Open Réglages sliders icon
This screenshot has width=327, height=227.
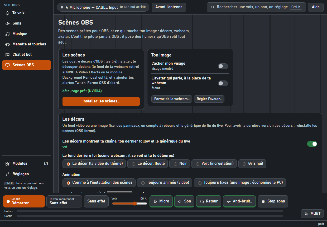click(x=7, y=174)
